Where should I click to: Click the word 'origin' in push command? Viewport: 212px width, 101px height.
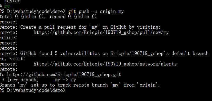[108, 12]
